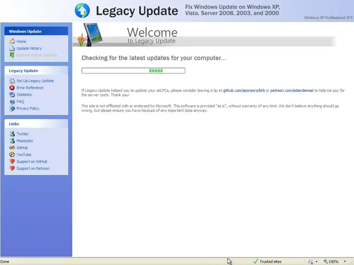Click the Legacy Update globe logo
This screenshot has width=354, height=265.
point(82,10)
